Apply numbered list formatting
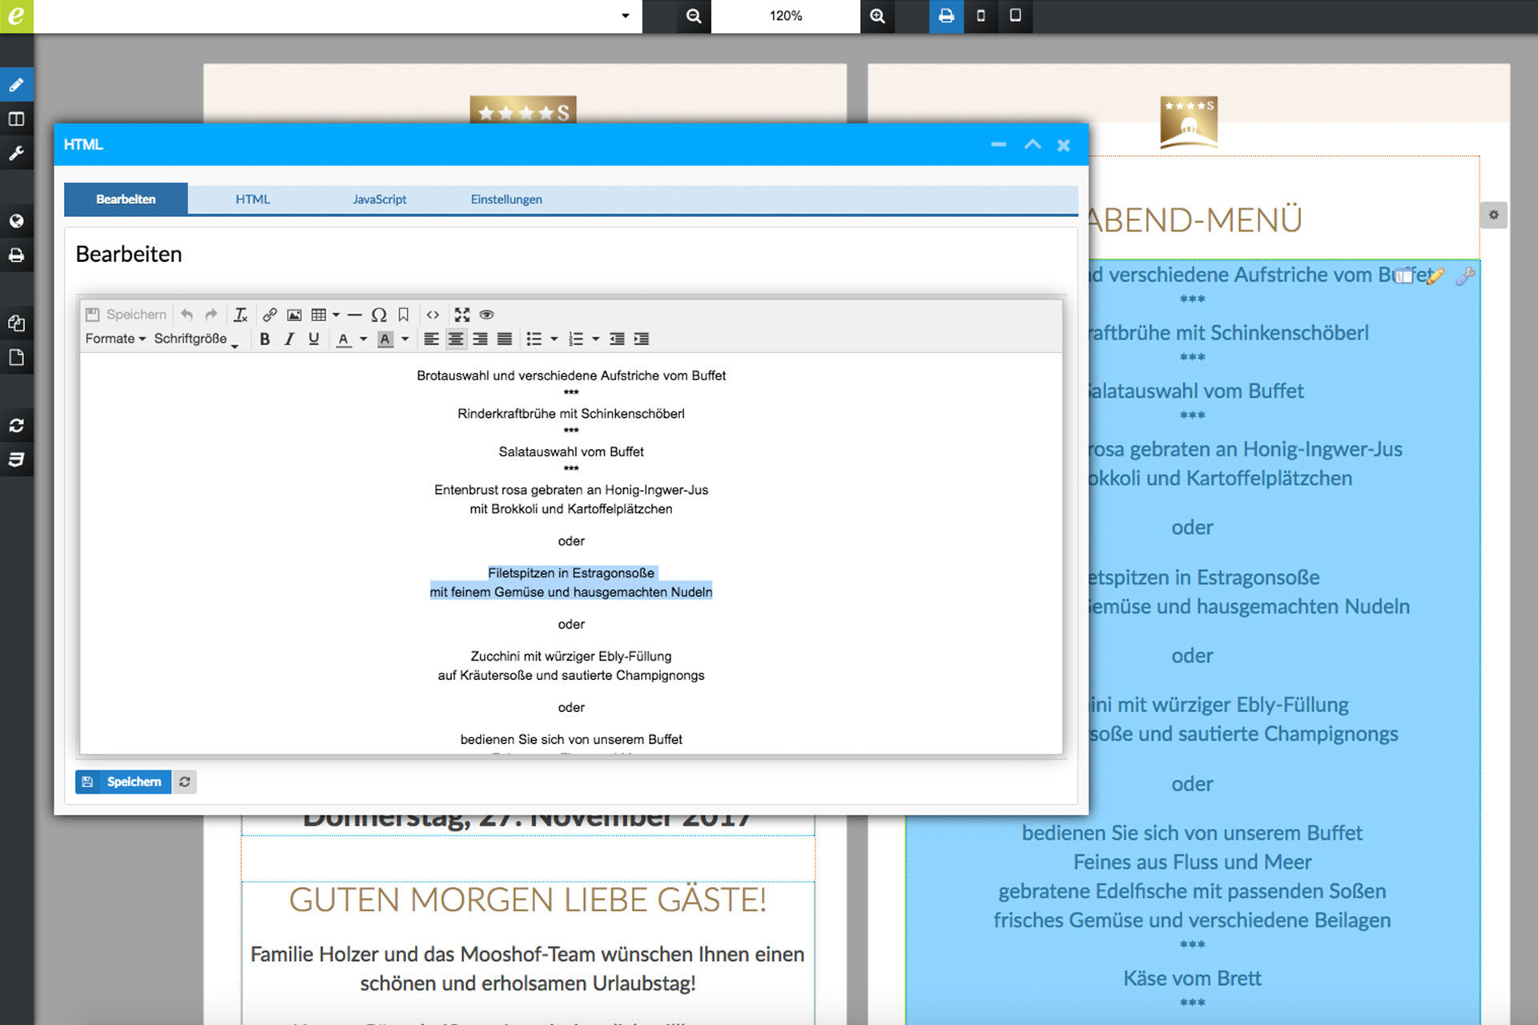This screenshot has height=1025, width=1538. pos(575,340)
